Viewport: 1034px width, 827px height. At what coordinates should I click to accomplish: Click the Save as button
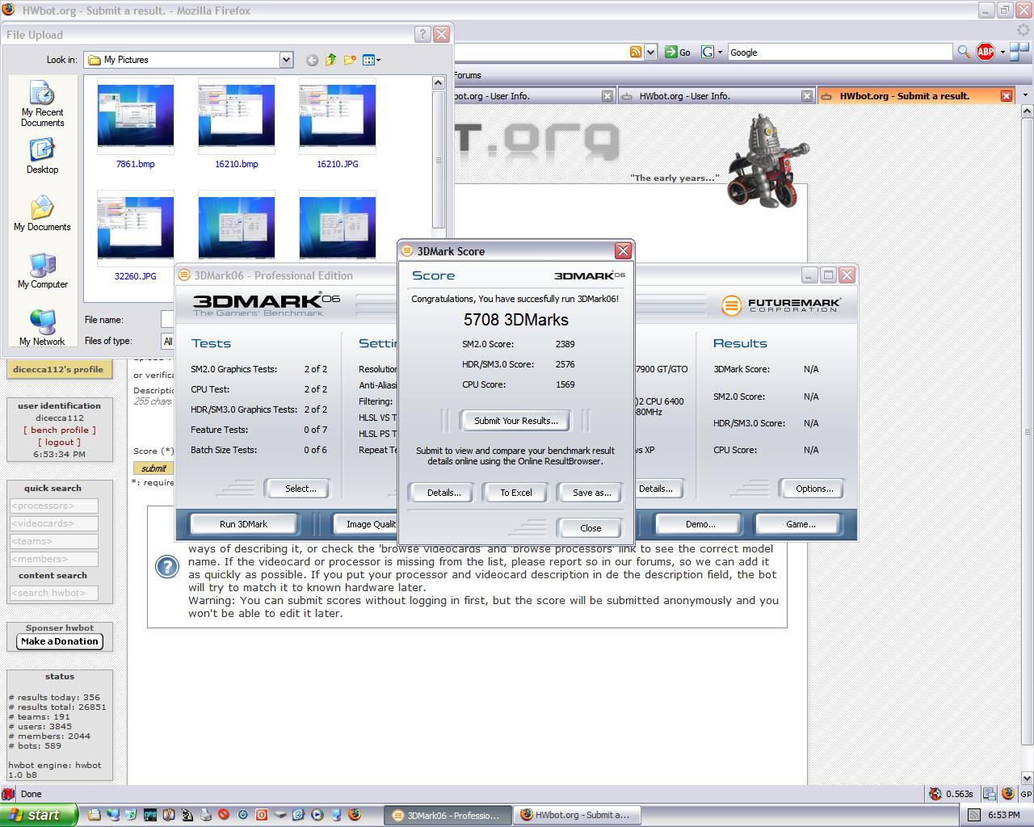591,493
